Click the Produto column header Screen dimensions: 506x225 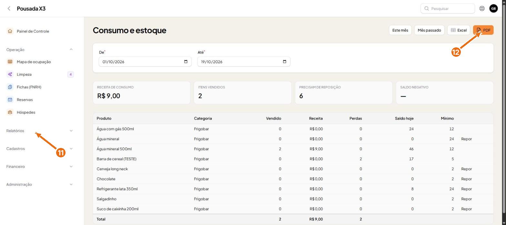click(x=104, y=118)
